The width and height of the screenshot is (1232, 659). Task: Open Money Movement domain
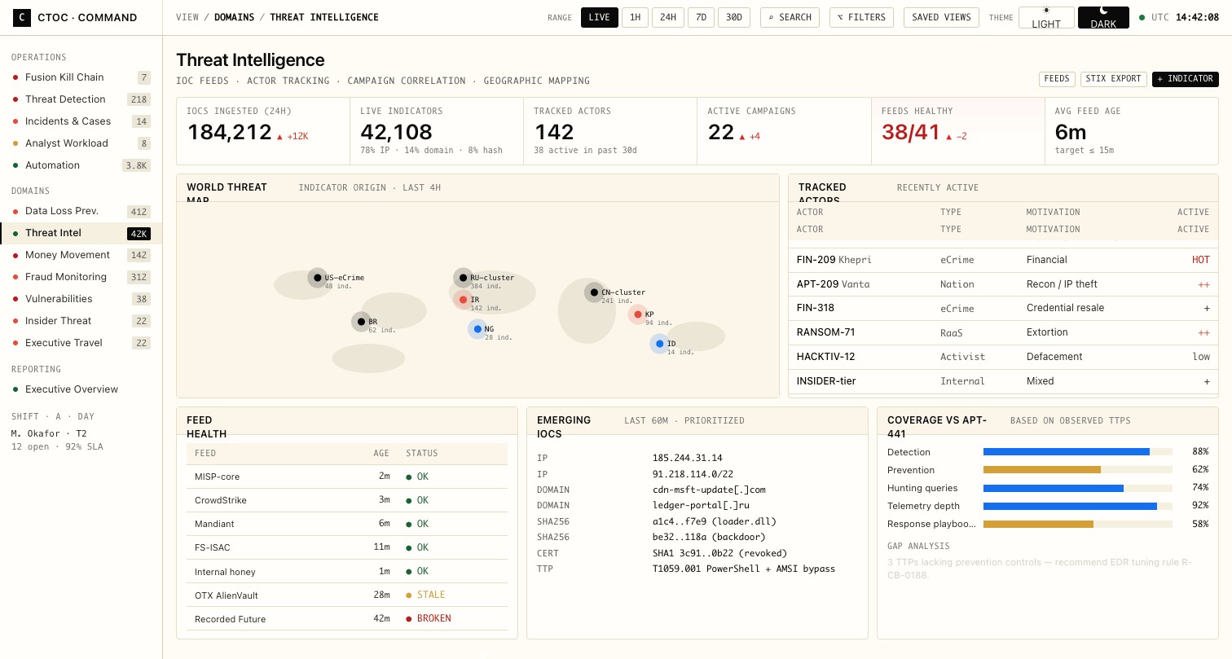81,255
